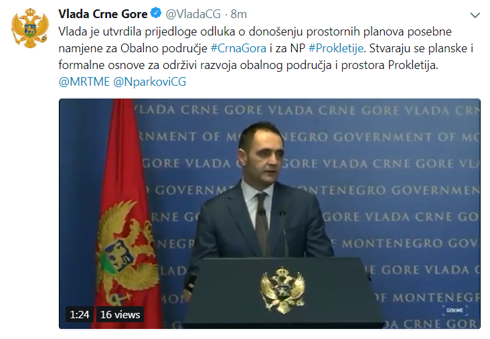The image size is (490, 339).
Task: Open the Vlada Crne Gore display name
Action: [x=103, y=14]
